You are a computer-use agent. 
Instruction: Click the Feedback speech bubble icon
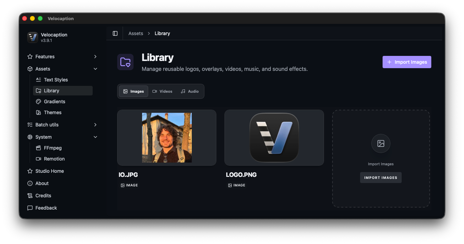pyautogui.click(x=30, y=208)
